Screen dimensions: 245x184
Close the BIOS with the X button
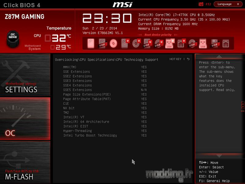[x=238, y=4]
